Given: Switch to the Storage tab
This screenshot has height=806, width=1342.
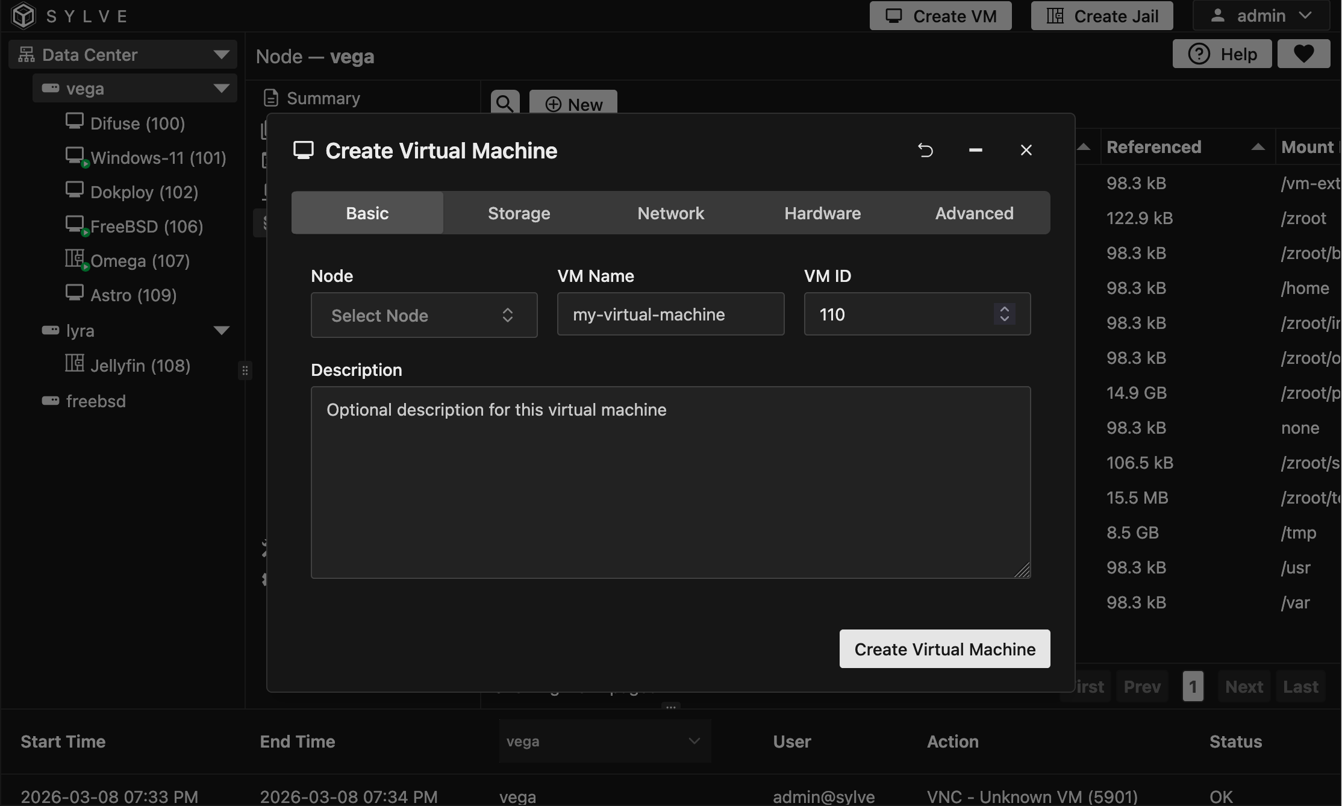Looking at the screenshot, I should [x=519, y=213].
